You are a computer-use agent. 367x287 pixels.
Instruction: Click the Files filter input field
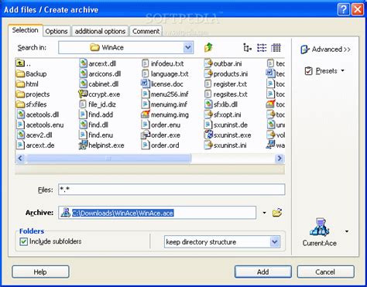172,190
